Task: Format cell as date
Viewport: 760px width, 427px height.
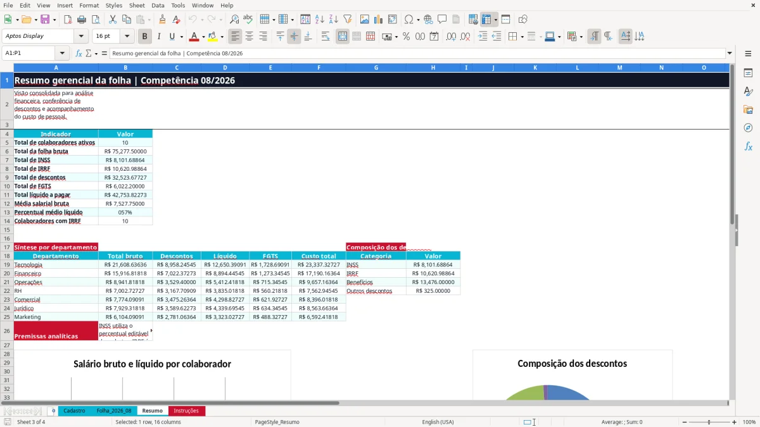Action: click(x=434, y=37)
